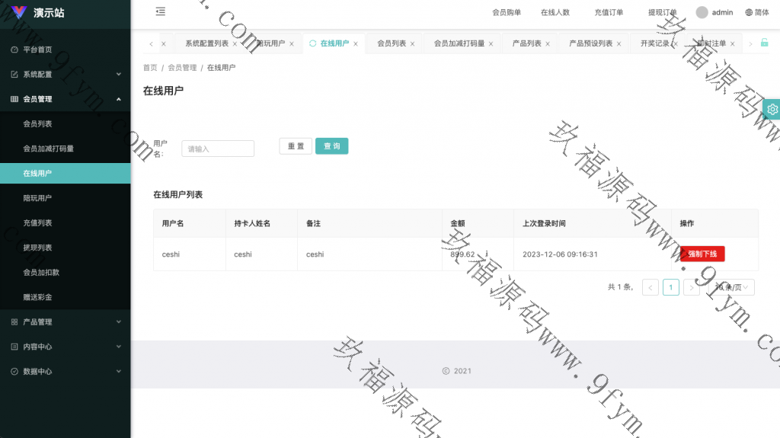Collapse the sidebar using the fold icon
The image size is (780, 438).
pyautogui.click(x=160, y=11)
